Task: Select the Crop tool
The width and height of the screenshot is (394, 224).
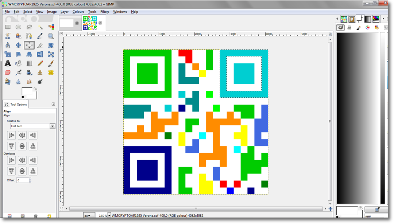Action: pyautogui.click(x=40, y=45)
